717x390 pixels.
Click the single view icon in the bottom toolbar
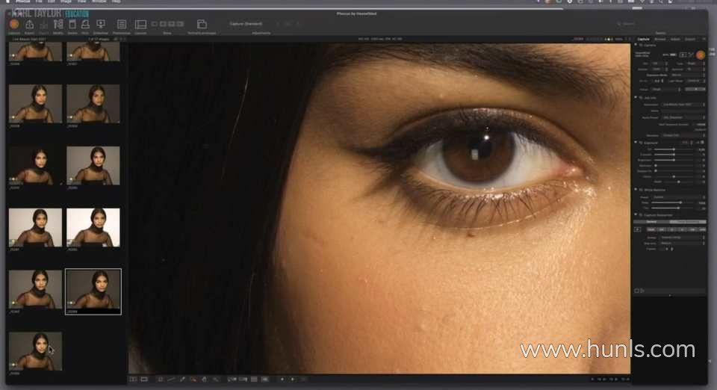point(144,380)
